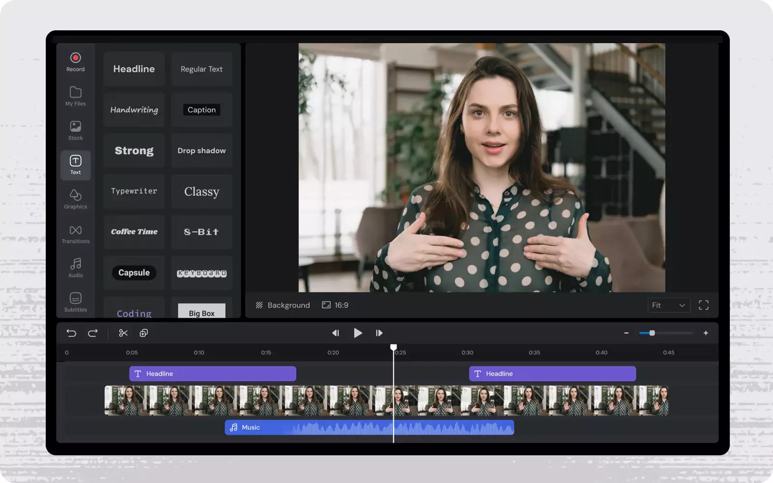The height and width of the screenshot is (483, 773).
Task: Add the Handwriting text style
Action: (x=134, y=110)
